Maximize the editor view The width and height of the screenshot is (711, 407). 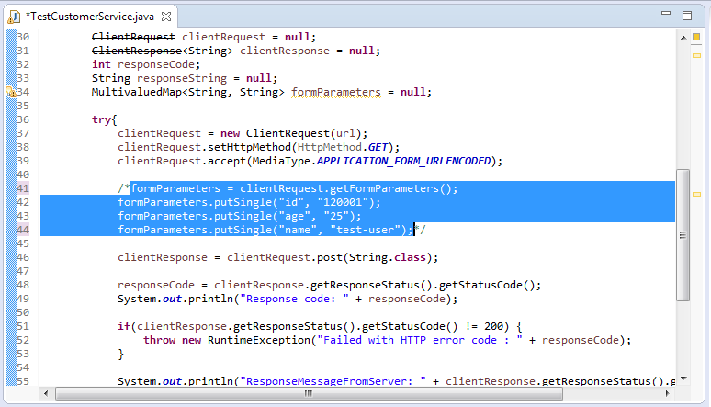(x=687, y=16)
